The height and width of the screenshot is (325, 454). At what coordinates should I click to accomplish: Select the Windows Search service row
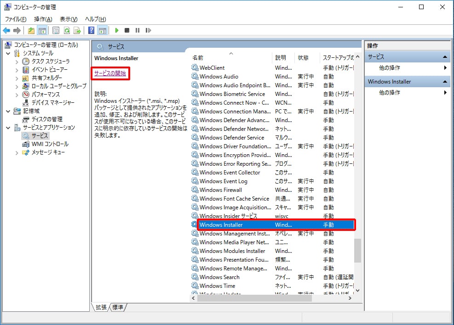click(272, 277)
